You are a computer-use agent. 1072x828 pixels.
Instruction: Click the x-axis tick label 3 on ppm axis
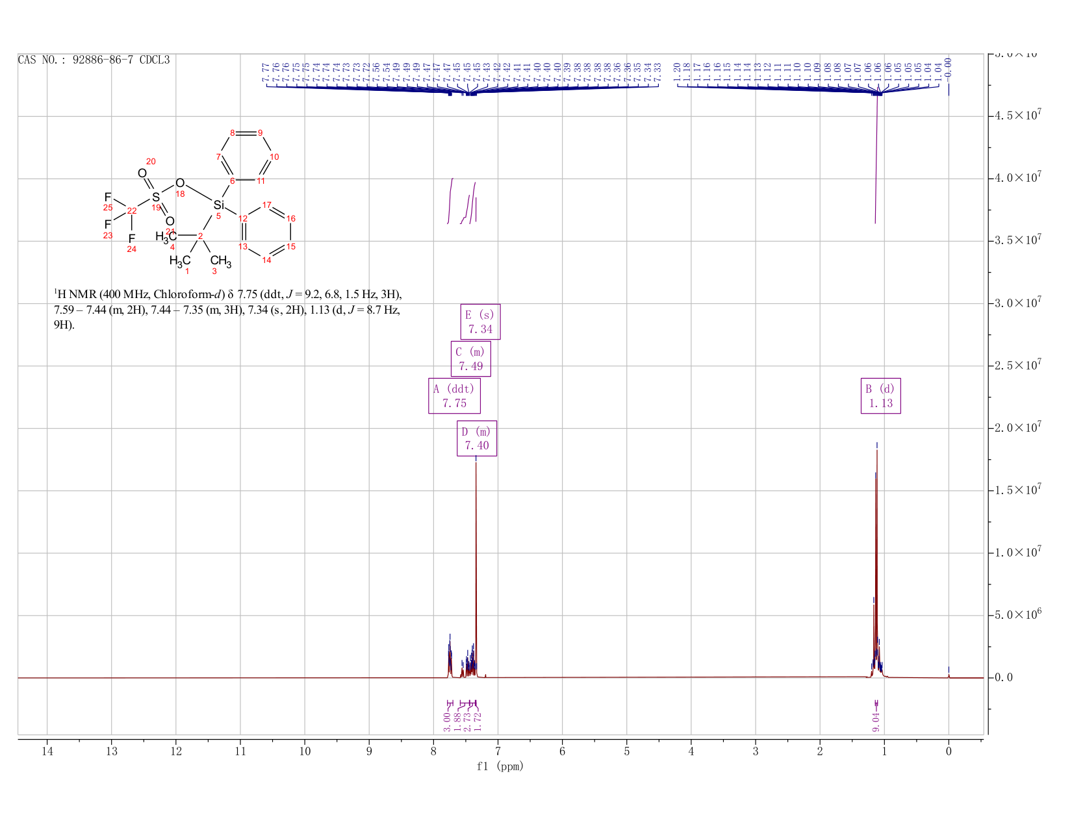756,751
